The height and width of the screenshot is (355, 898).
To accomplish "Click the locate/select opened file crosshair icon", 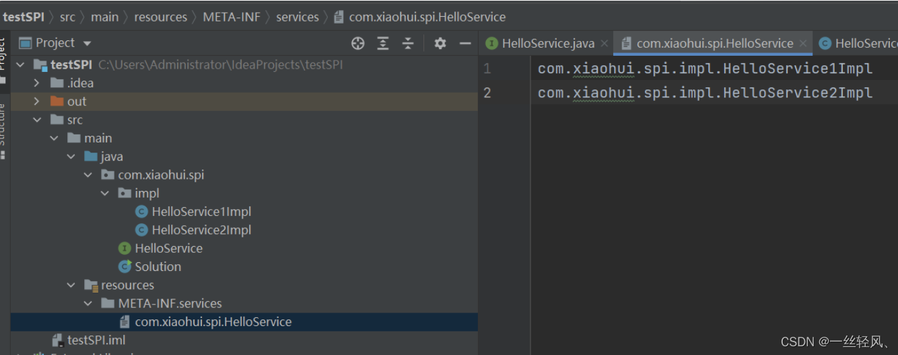I will tap(358, 43).
